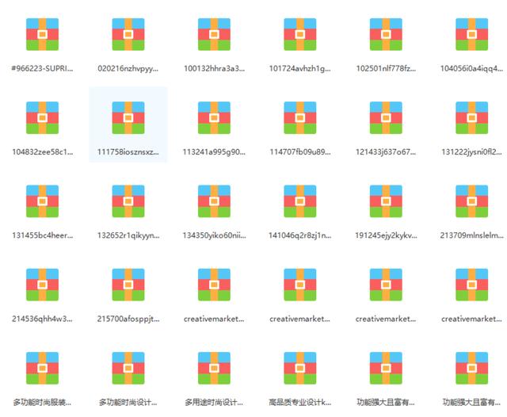This screenshot has height=417, width=507.
Task: Pick the 132652r1qikyyn... archive icon
Action: pos(128,201)
